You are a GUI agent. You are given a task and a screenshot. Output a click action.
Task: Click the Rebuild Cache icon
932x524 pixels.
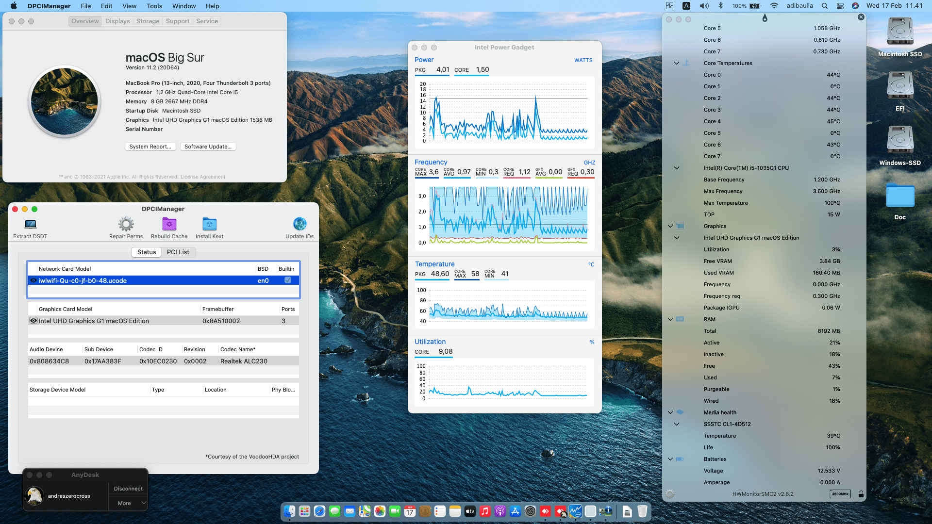169,224
